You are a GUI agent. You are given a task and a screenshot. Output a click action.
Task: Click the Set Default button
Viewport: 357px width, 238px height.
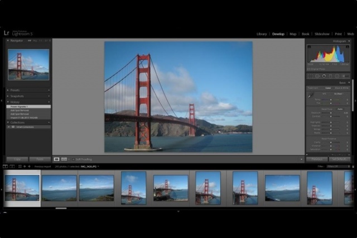click(340, 159)
